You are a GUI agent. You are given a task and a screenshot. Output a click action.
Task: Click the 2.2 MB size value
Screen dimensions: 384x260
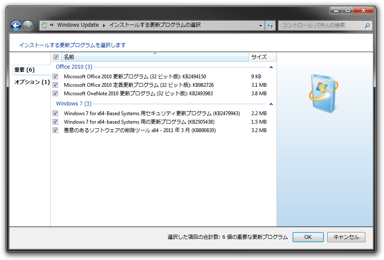[259, 113]
